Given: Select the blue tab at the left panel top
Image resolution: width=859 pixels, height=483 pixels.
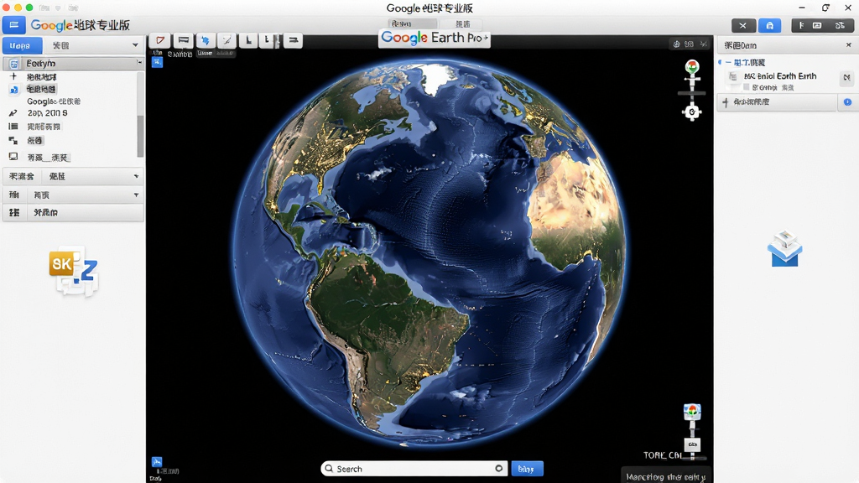Looking at the screenshot, I should click(22, 45).
